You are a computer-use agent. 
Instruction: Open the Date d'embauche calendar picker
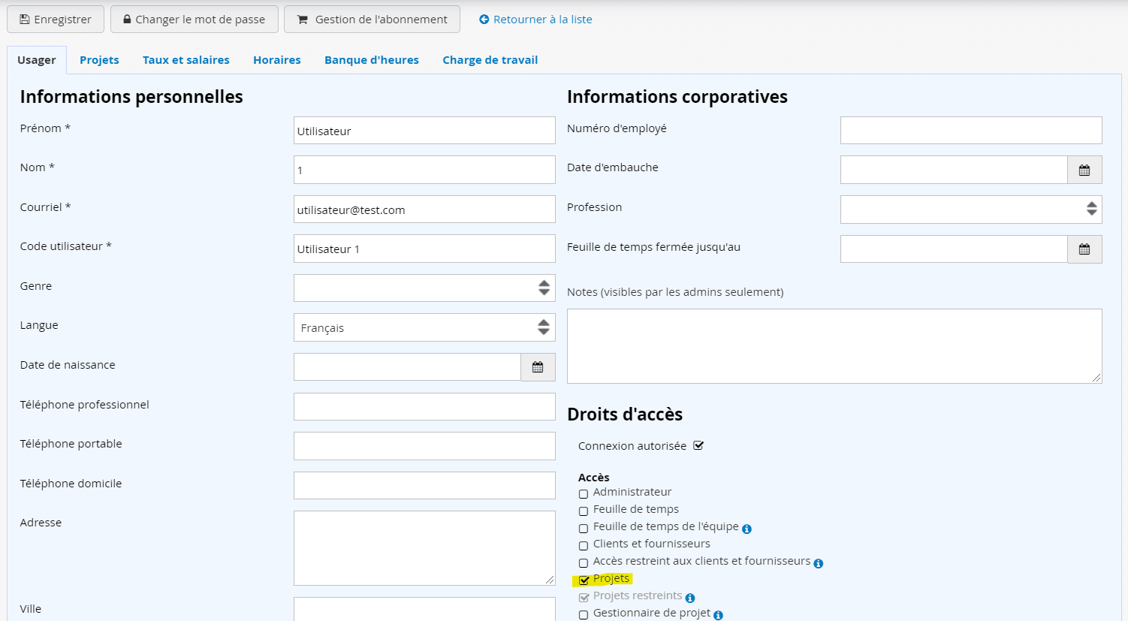(1084, 170)
